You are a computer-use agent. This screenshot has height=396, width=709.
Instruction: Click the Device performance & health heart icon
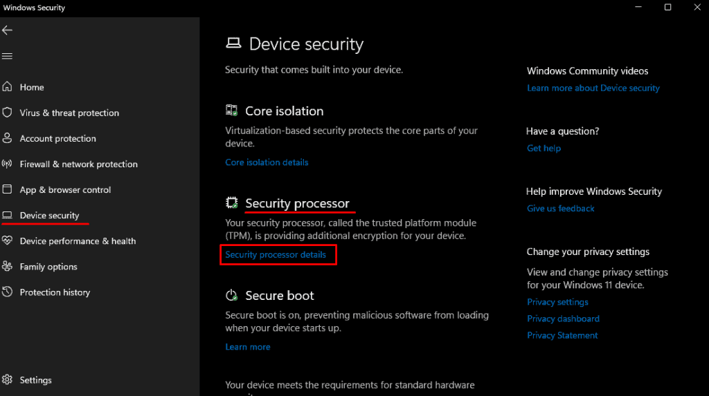point(8,241)
